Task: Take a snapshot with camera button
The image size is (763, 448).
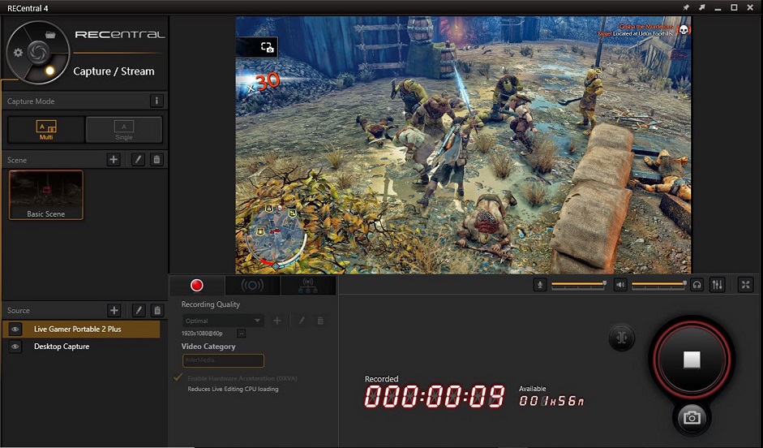Action: 692,418
